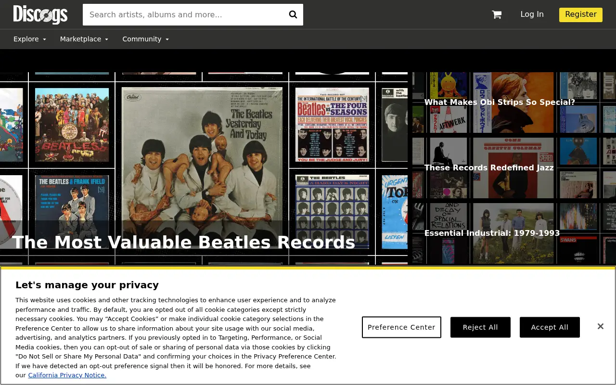Image resolution: width=616 pixels, height=385 pixels.
Task: Expand the Explore dropdown menu
Action: click(30, 39)
